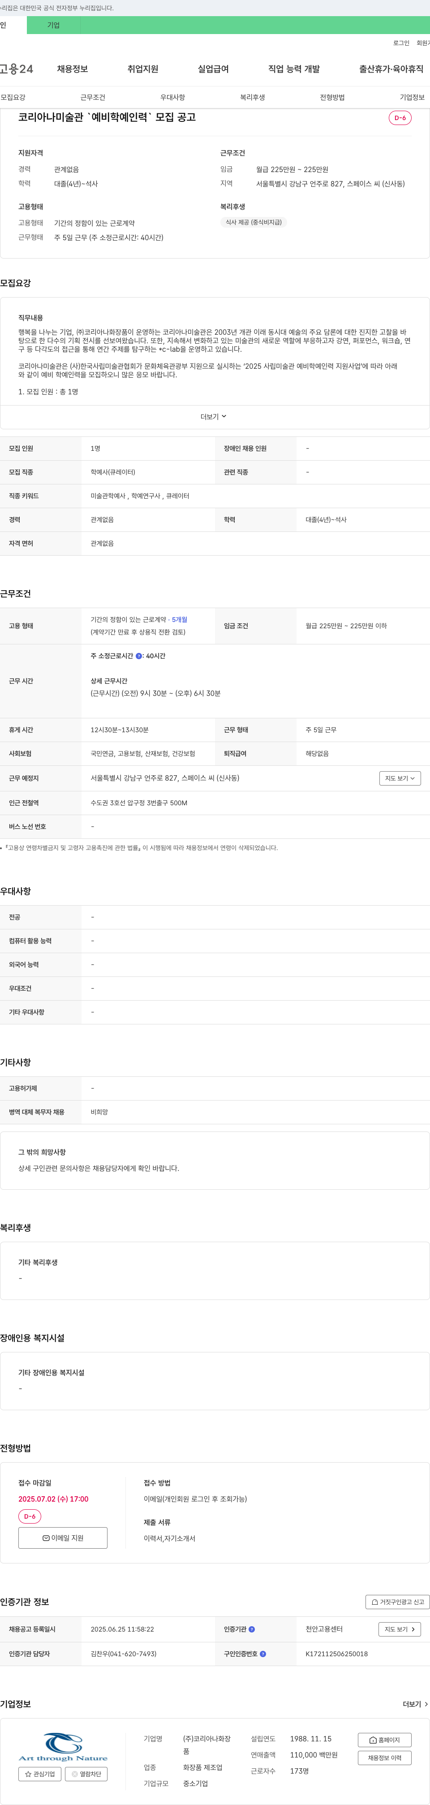Open the 취업지원 main menu
430x1805 pixels.
click(143, 69)
